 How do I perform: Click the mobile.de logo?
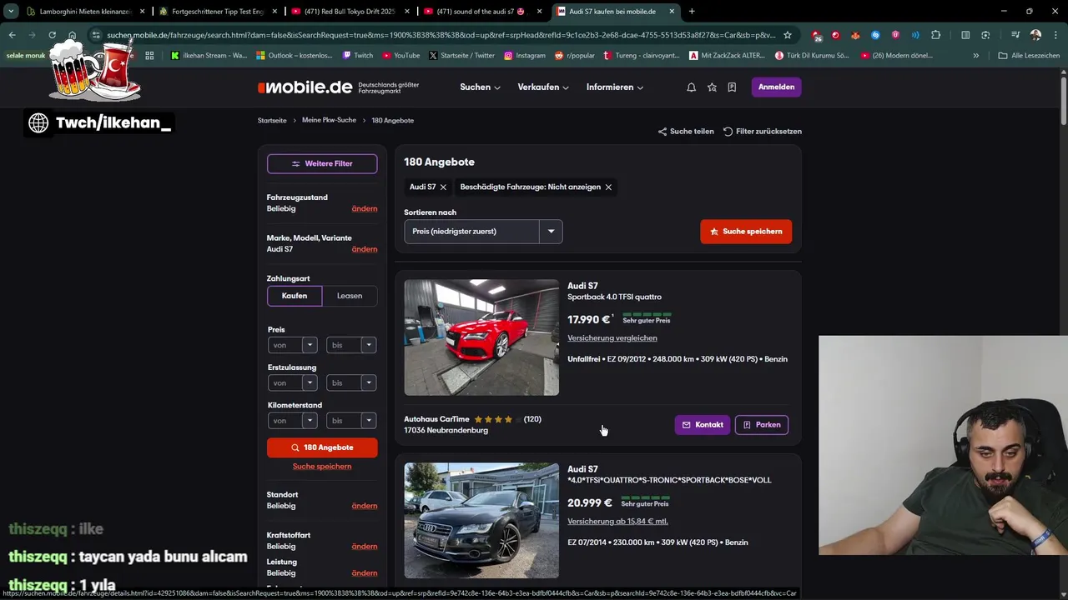pyautogui.click(x=304, y=87)
